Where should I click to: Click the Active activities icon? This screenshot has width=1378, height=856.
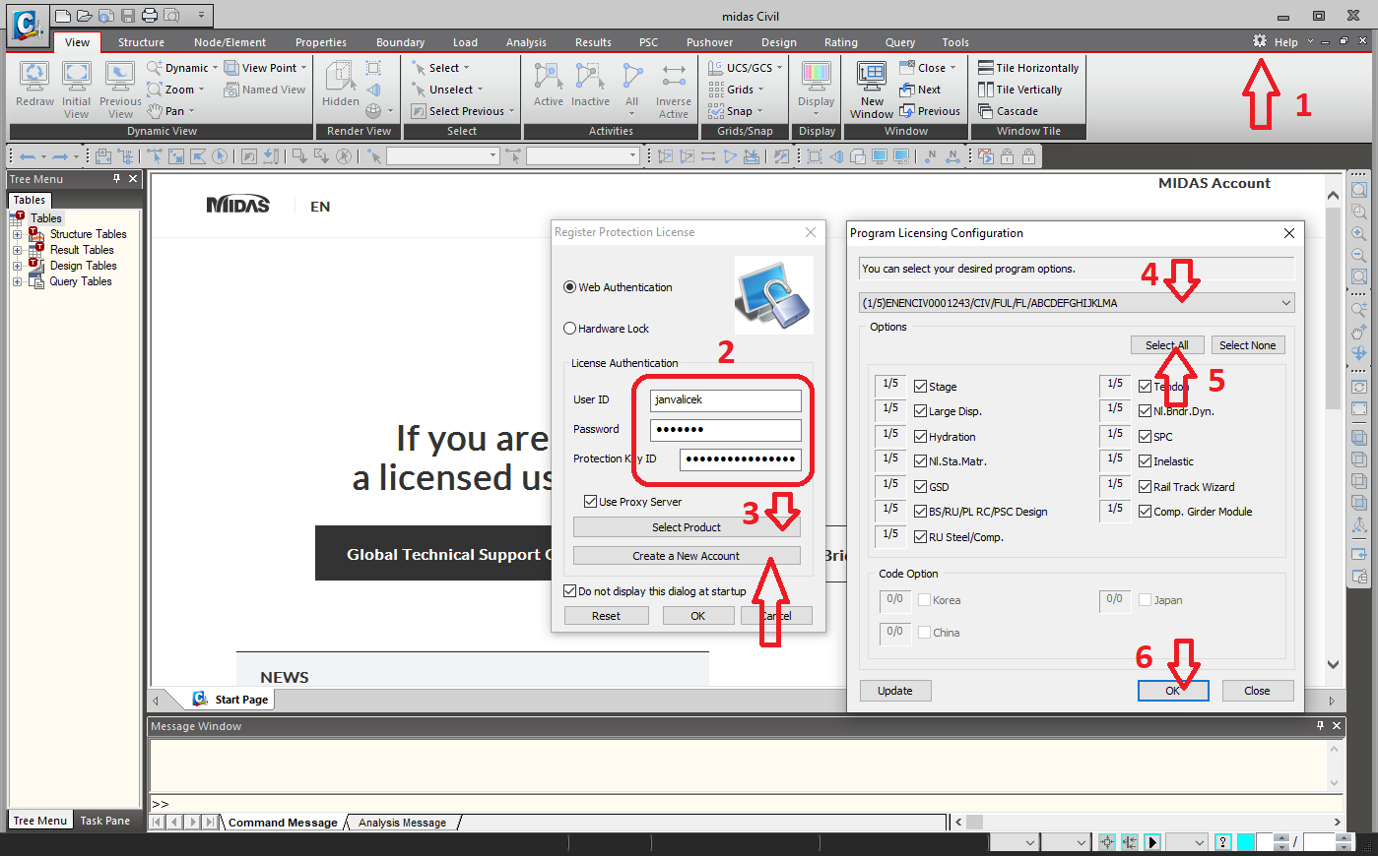(x=549, y=78)
